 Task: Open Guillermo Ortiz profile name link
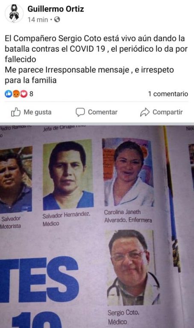point(56,9)
